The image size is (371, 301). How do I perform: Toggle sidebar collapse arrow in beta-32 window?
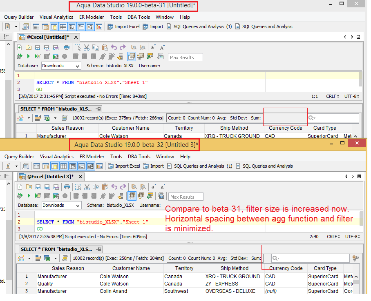pos(7,175)
